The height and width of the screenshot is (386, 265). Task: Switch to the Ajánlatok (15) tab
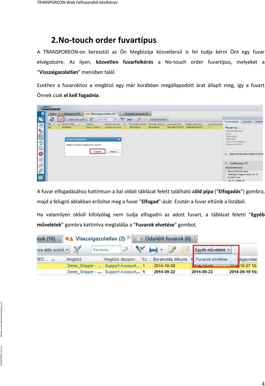pyautogui.click(x=71, y=114)
